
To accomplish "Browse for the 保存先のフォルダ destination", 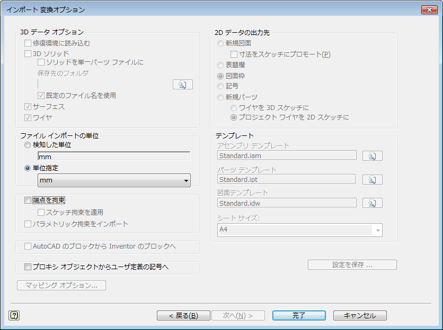I will (182, 84).
